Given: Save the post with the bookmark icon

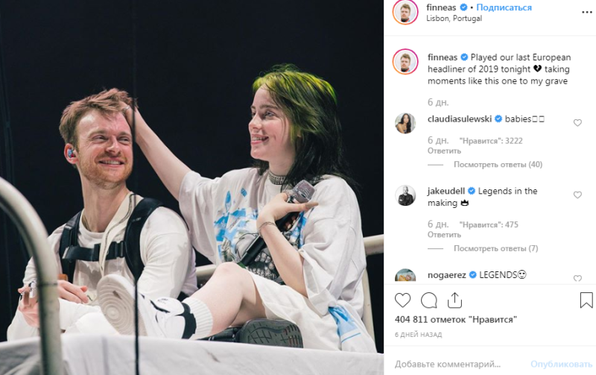Looking at the screenshot, I should [586, 300].
